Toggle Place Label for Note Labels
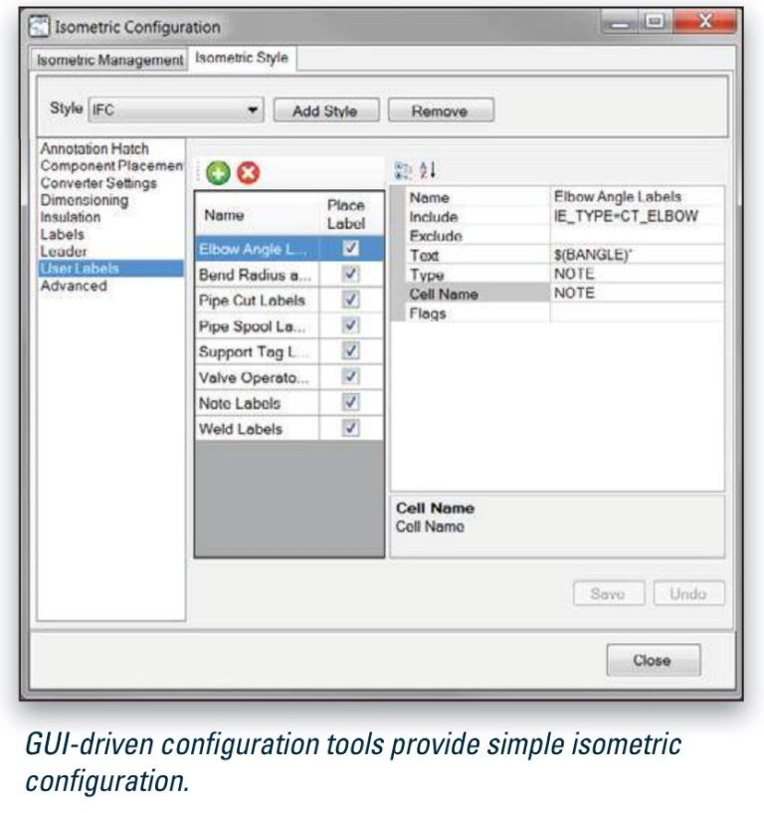The height and width of the screenshot is (813, 764). pyautogui.click(x=350, y=402)
